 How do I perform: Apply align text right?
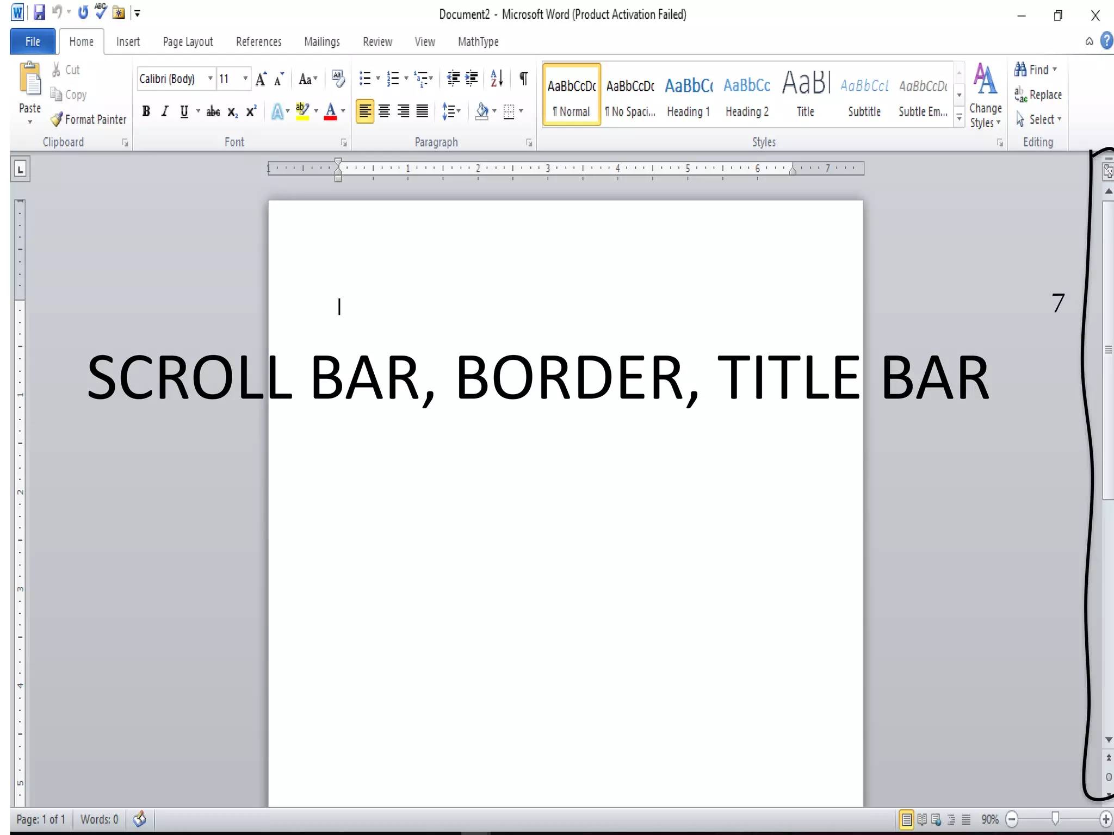point(403,111)
